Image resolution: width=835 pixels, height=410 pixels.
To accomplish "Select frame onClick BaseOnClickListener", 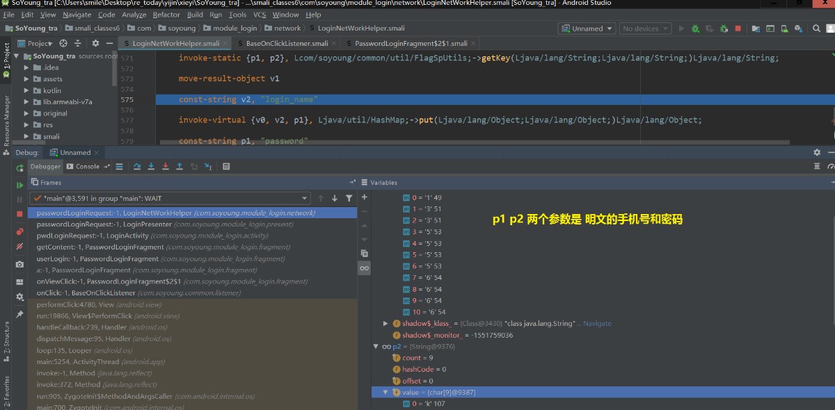I will click(x=193, y=293).
